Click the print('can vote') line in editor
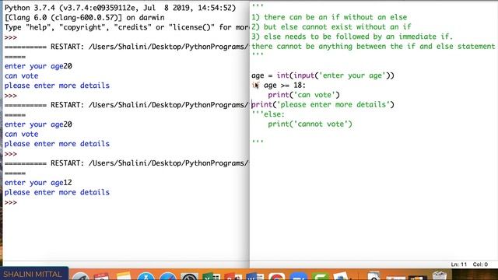 303,95
